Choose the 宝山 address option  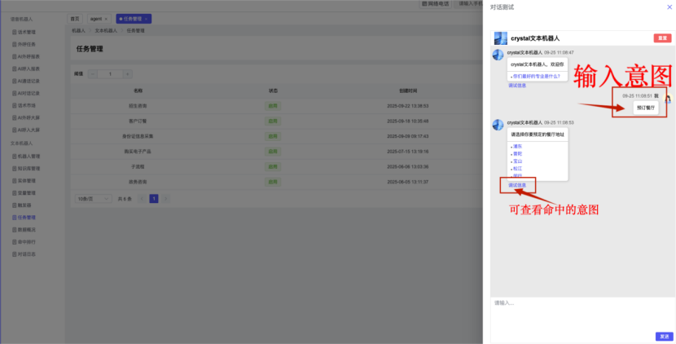click(x=518, y=161)
